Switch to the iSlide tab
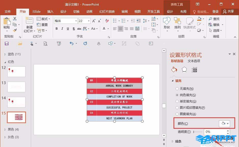This screenshot has width=239, height=147. click(36, 11)
